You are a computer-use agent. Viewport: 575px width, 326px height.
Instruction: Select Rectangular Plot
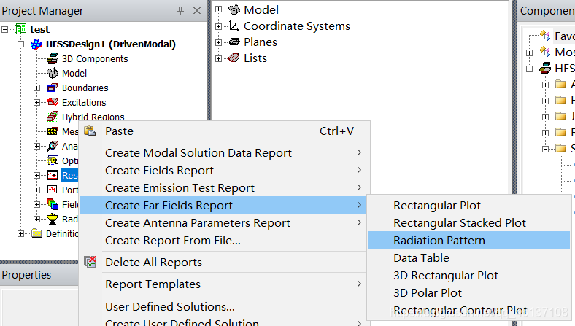tap(469, 206)
